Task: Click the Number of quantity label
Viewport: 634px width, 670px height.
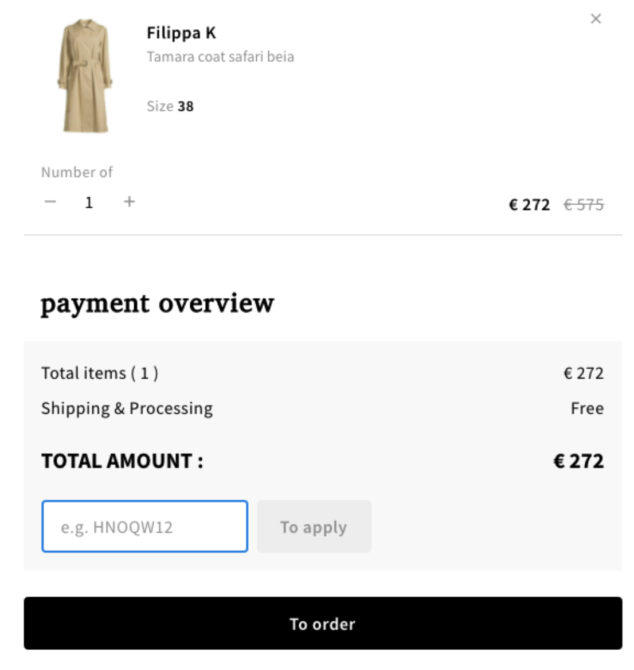Action: [77, 172]
